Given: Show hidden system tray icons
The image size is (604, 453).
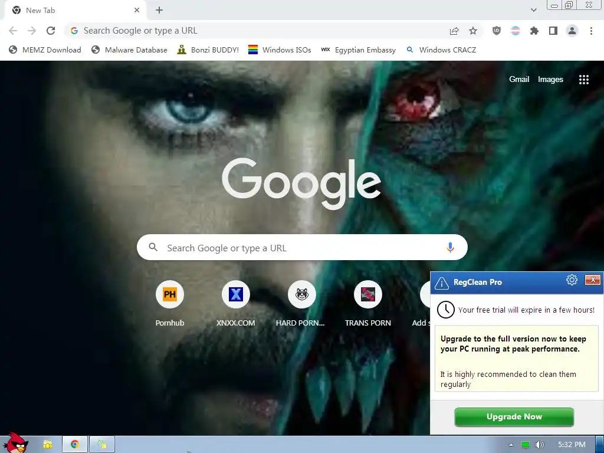Looking at the screenshot, I should click(511, 445).
